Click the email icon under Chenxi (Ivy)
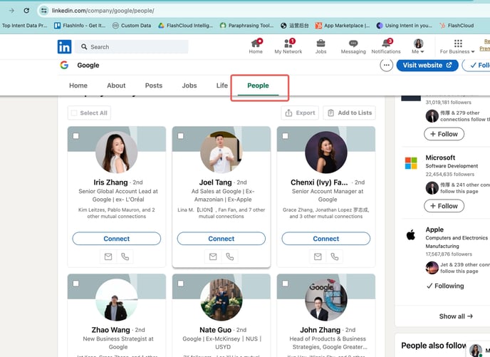This screenshot has height=357, width=490. point(318,257)
